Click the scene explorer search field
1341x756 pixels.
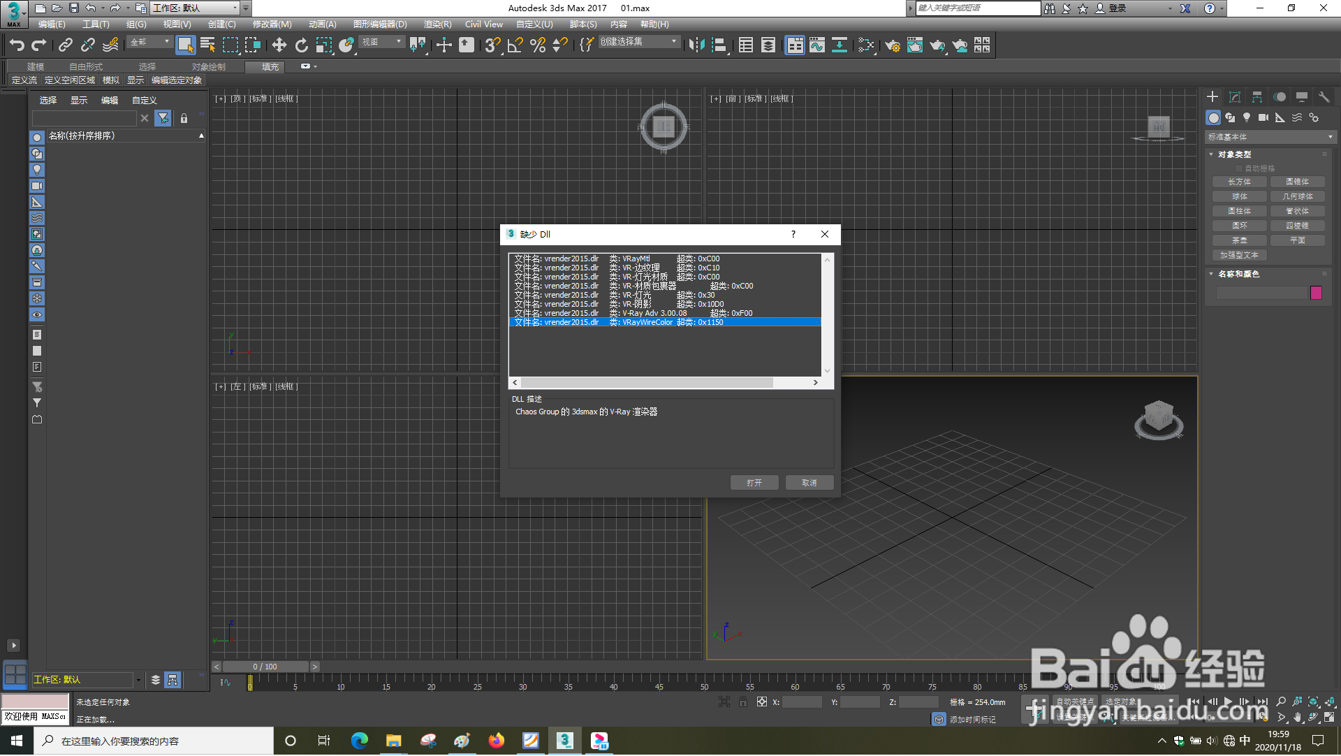click(x=84, y=118)
